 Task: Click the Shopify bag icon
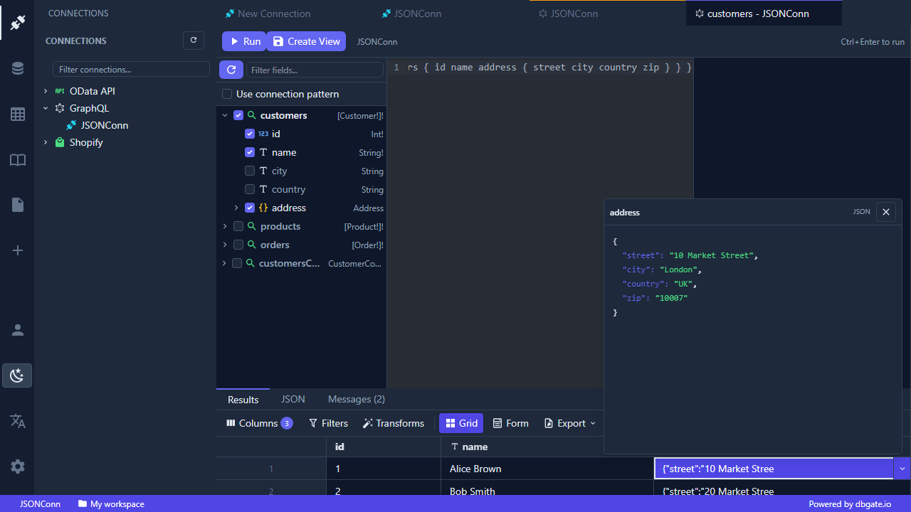(x=60, y=142)
